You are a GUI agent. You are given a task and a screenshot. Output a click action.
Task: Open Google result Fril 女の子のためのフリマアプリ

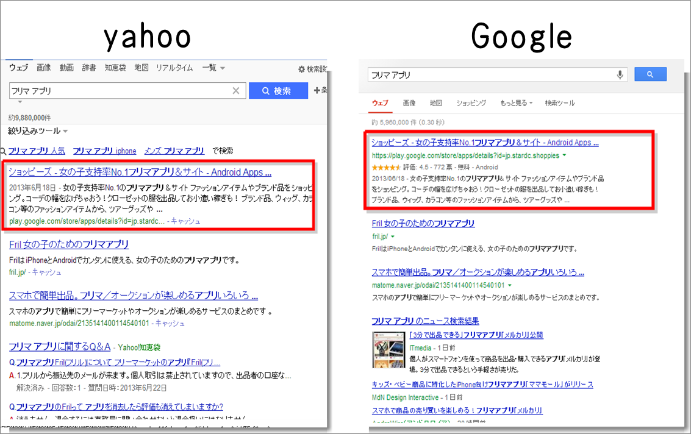pyautogui.click(x=423, y=223)
